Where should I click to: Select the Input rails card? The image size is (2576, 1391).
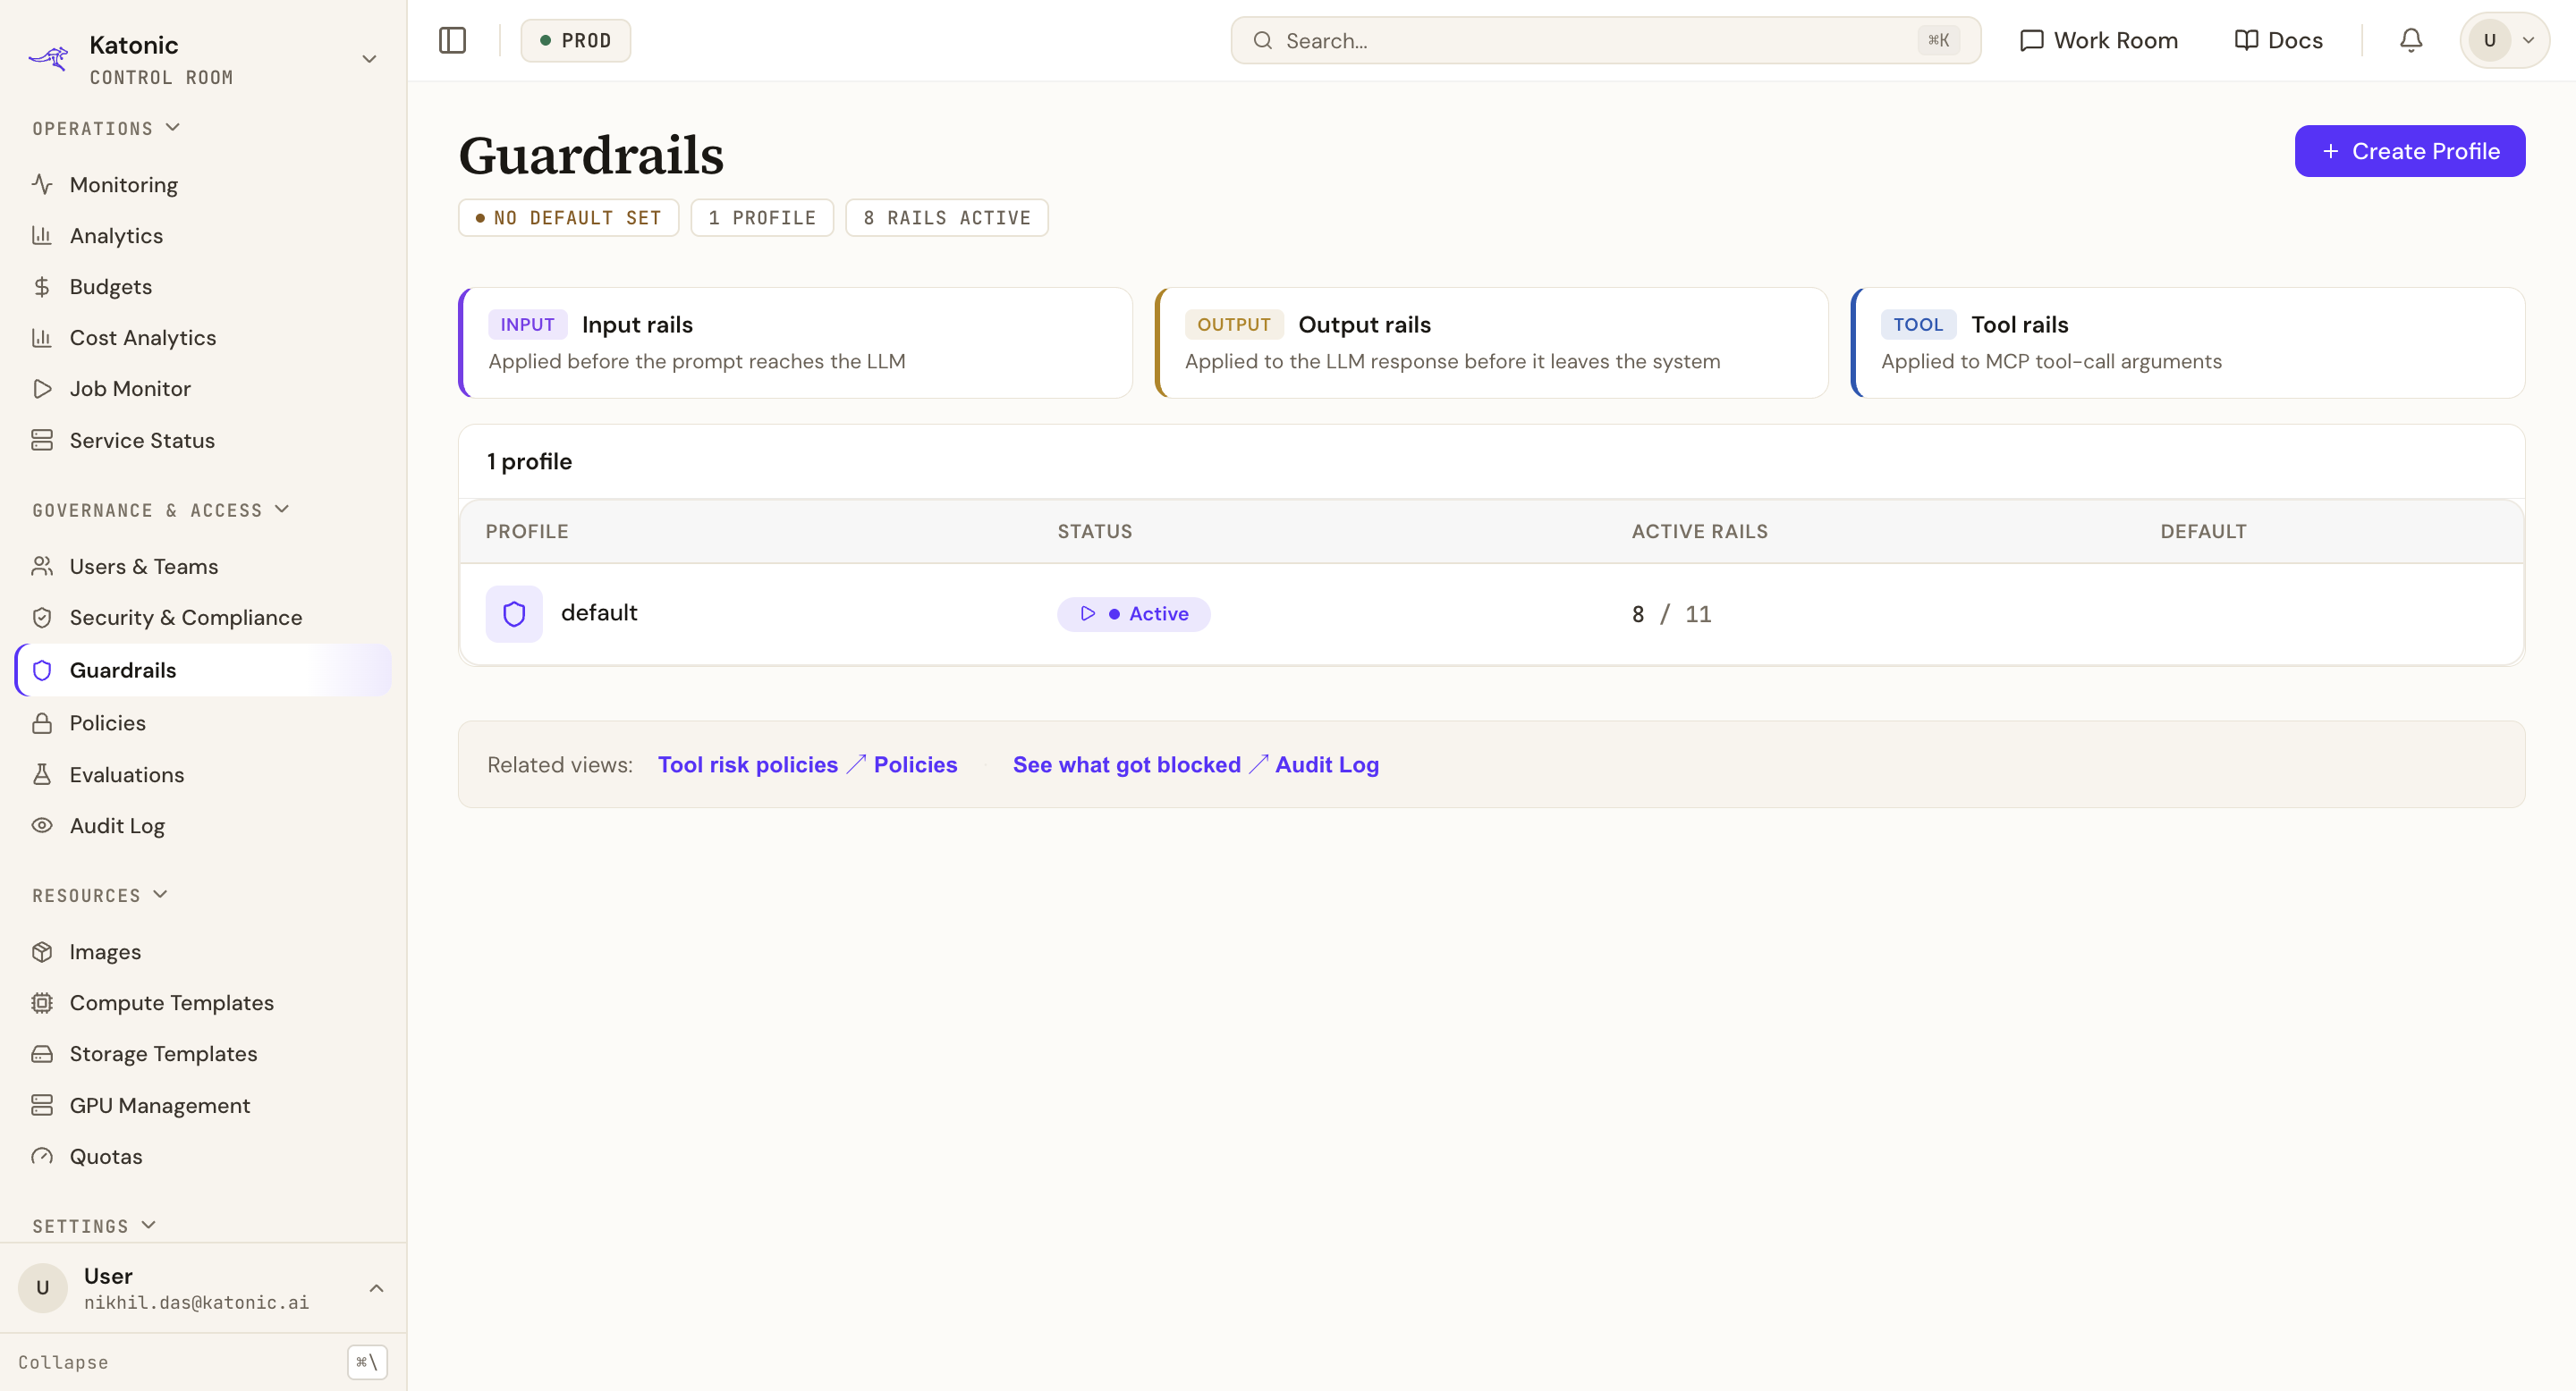coord(795,342)
